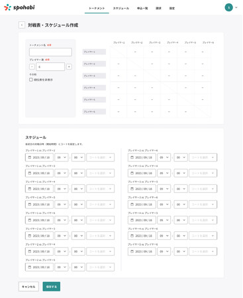Screen dimensions: 243x298
Task: Decrease player count with the minus button
Action: [x=32, y=67]
